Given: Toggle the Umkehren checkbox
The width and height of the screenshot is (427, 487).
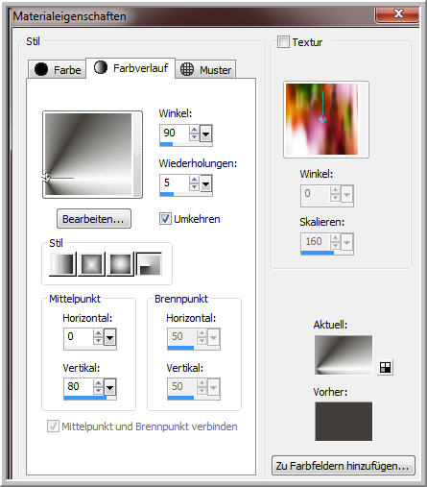Looking at the screenshot, I should [x=165, y=219].
